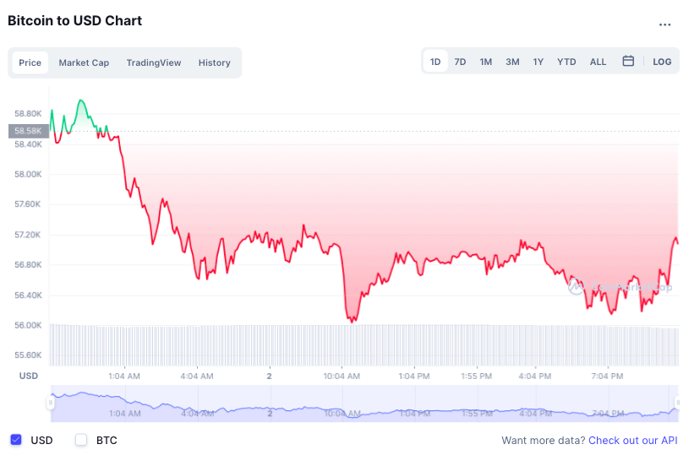
Task: Show the 1M time range
Action: coord(486,62)
